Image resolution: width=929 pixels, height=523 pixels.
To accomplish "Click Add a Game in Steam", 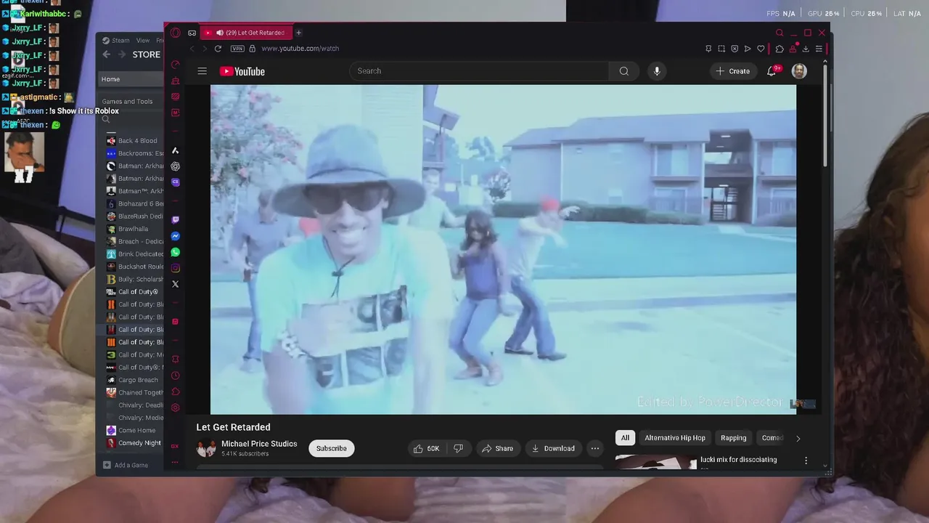I will (126, 465).
